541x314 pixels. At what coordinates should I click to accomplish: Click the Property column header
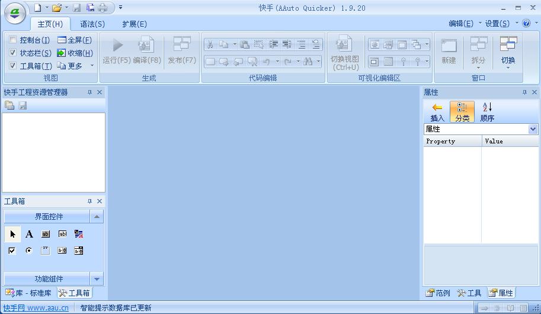pos(452,141)
